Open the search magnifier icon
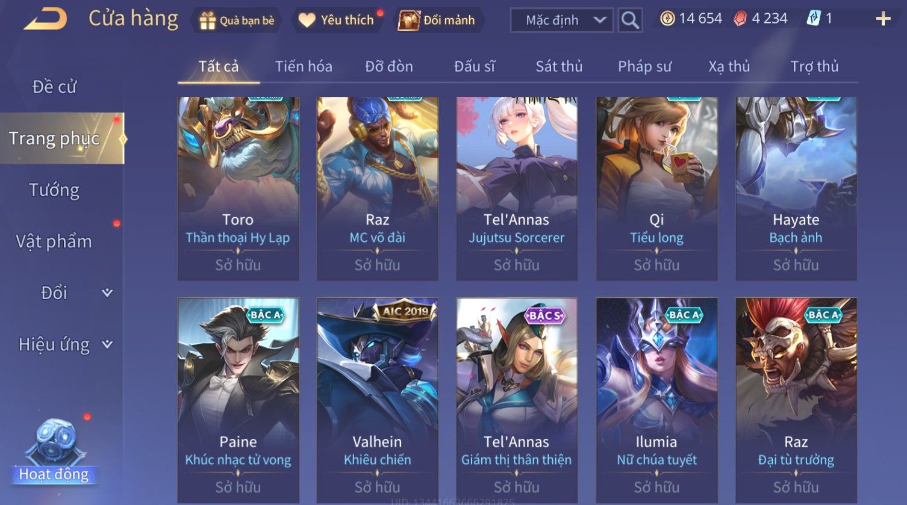The width and height of the screenshot is (907, 505). (630, 20)
